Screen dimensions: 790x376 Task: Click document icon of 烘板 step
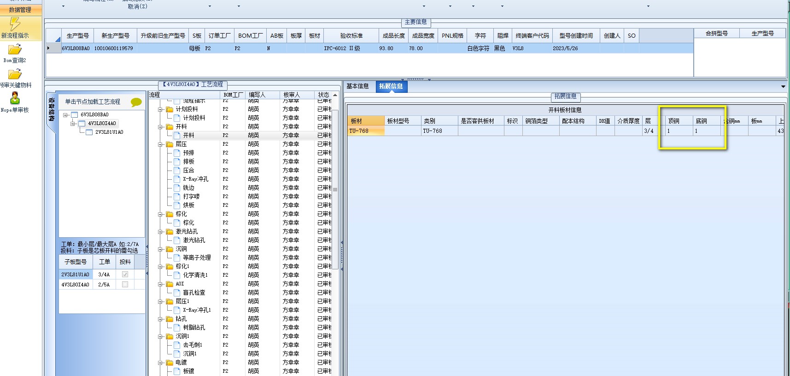pyautogui.click(x=177, y=205)
